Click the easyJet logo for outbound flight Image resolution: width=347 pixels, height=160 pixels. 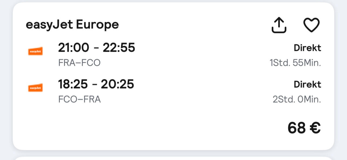(35, 51)
